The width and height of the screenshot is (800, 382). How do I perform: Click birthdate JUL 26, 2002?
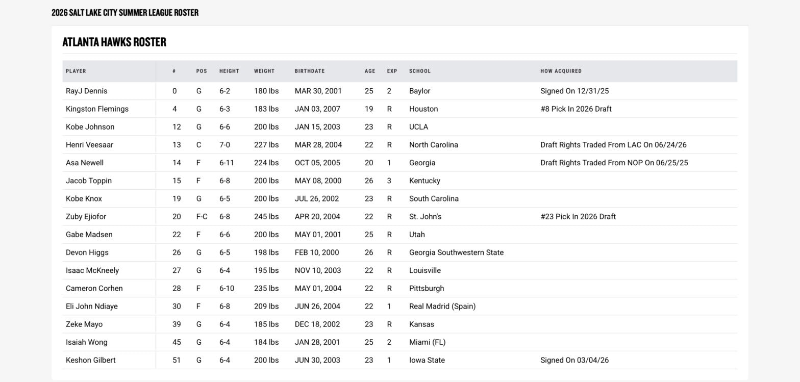tap(317, 198)
